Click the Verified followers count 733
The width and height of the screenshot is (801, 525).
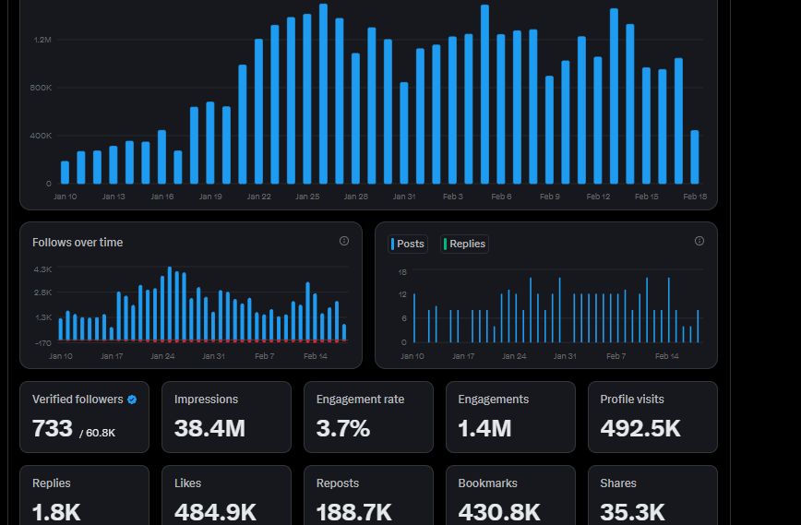(x=53, y=428)
